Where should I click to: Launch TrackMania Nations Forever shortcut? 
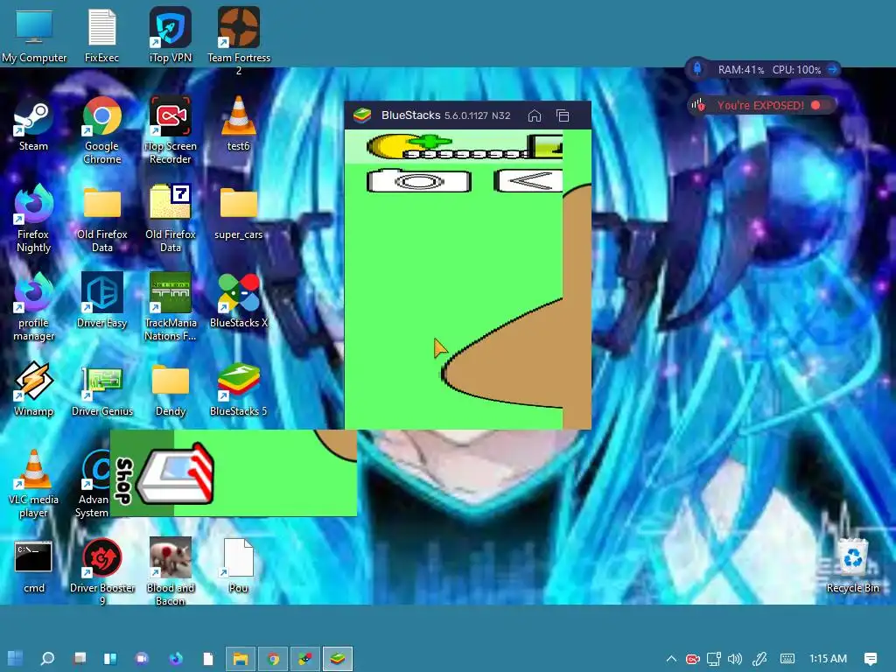pos(171,307)
